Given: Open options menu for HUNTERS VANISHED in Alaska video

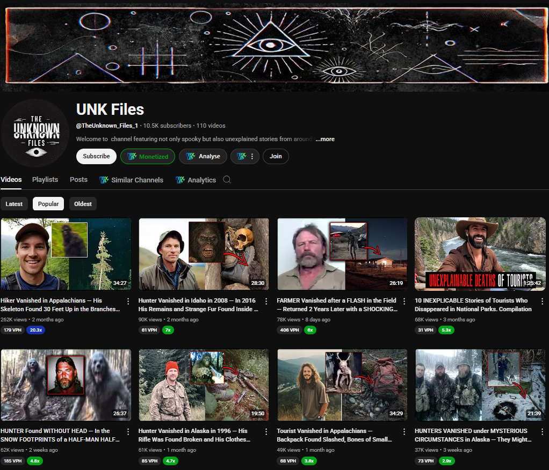Looking at the screenshot, I should coord(543,432).
